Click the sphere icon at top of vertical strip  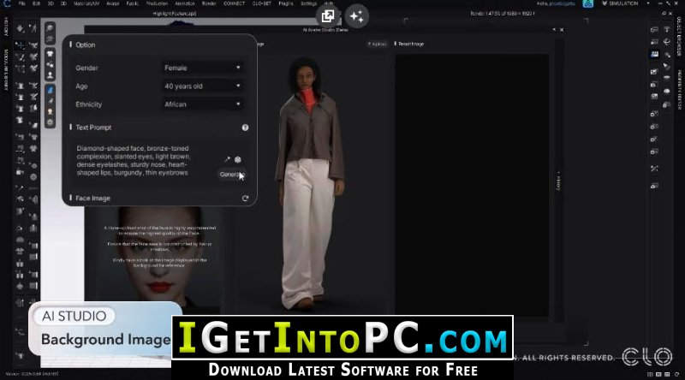51,28
